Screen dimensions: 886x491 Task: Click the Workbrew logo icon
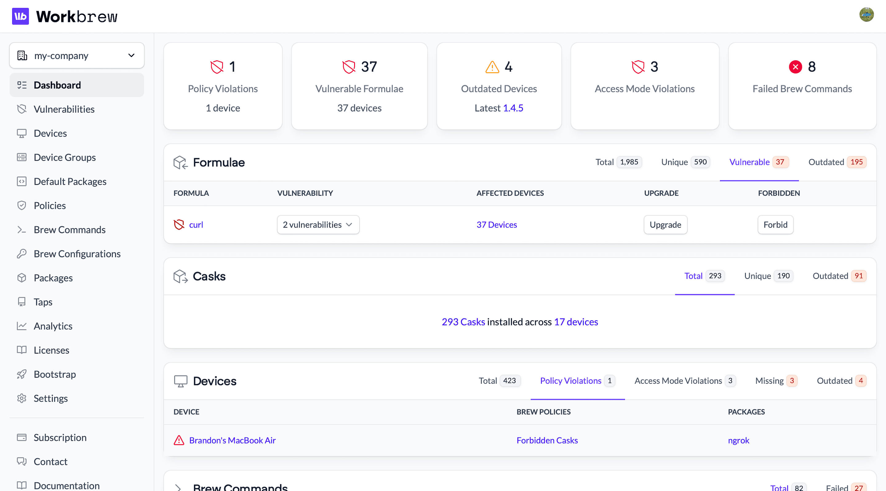[20, 16]
